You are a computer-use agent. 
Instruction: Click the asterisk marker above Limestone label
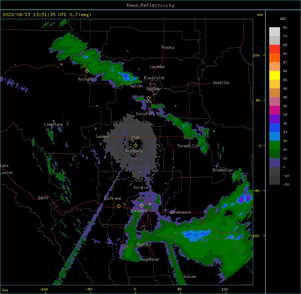pos(53,121)
